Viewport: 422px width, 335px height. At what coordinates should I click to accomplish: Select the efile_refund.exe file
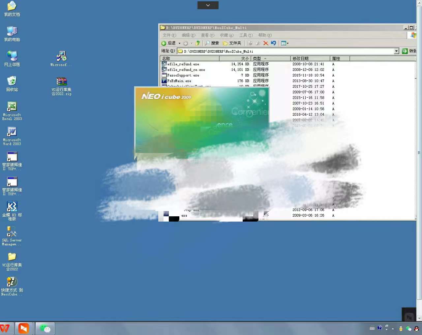183,64
